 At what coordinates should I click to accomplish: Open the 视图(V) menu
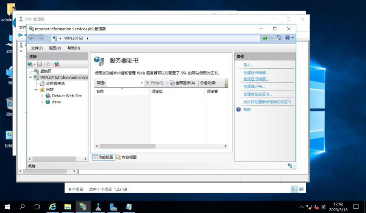coord(55,48)
